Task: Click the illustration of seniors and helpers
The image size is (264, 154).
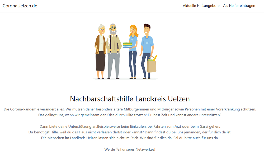Action: point(126,52)
